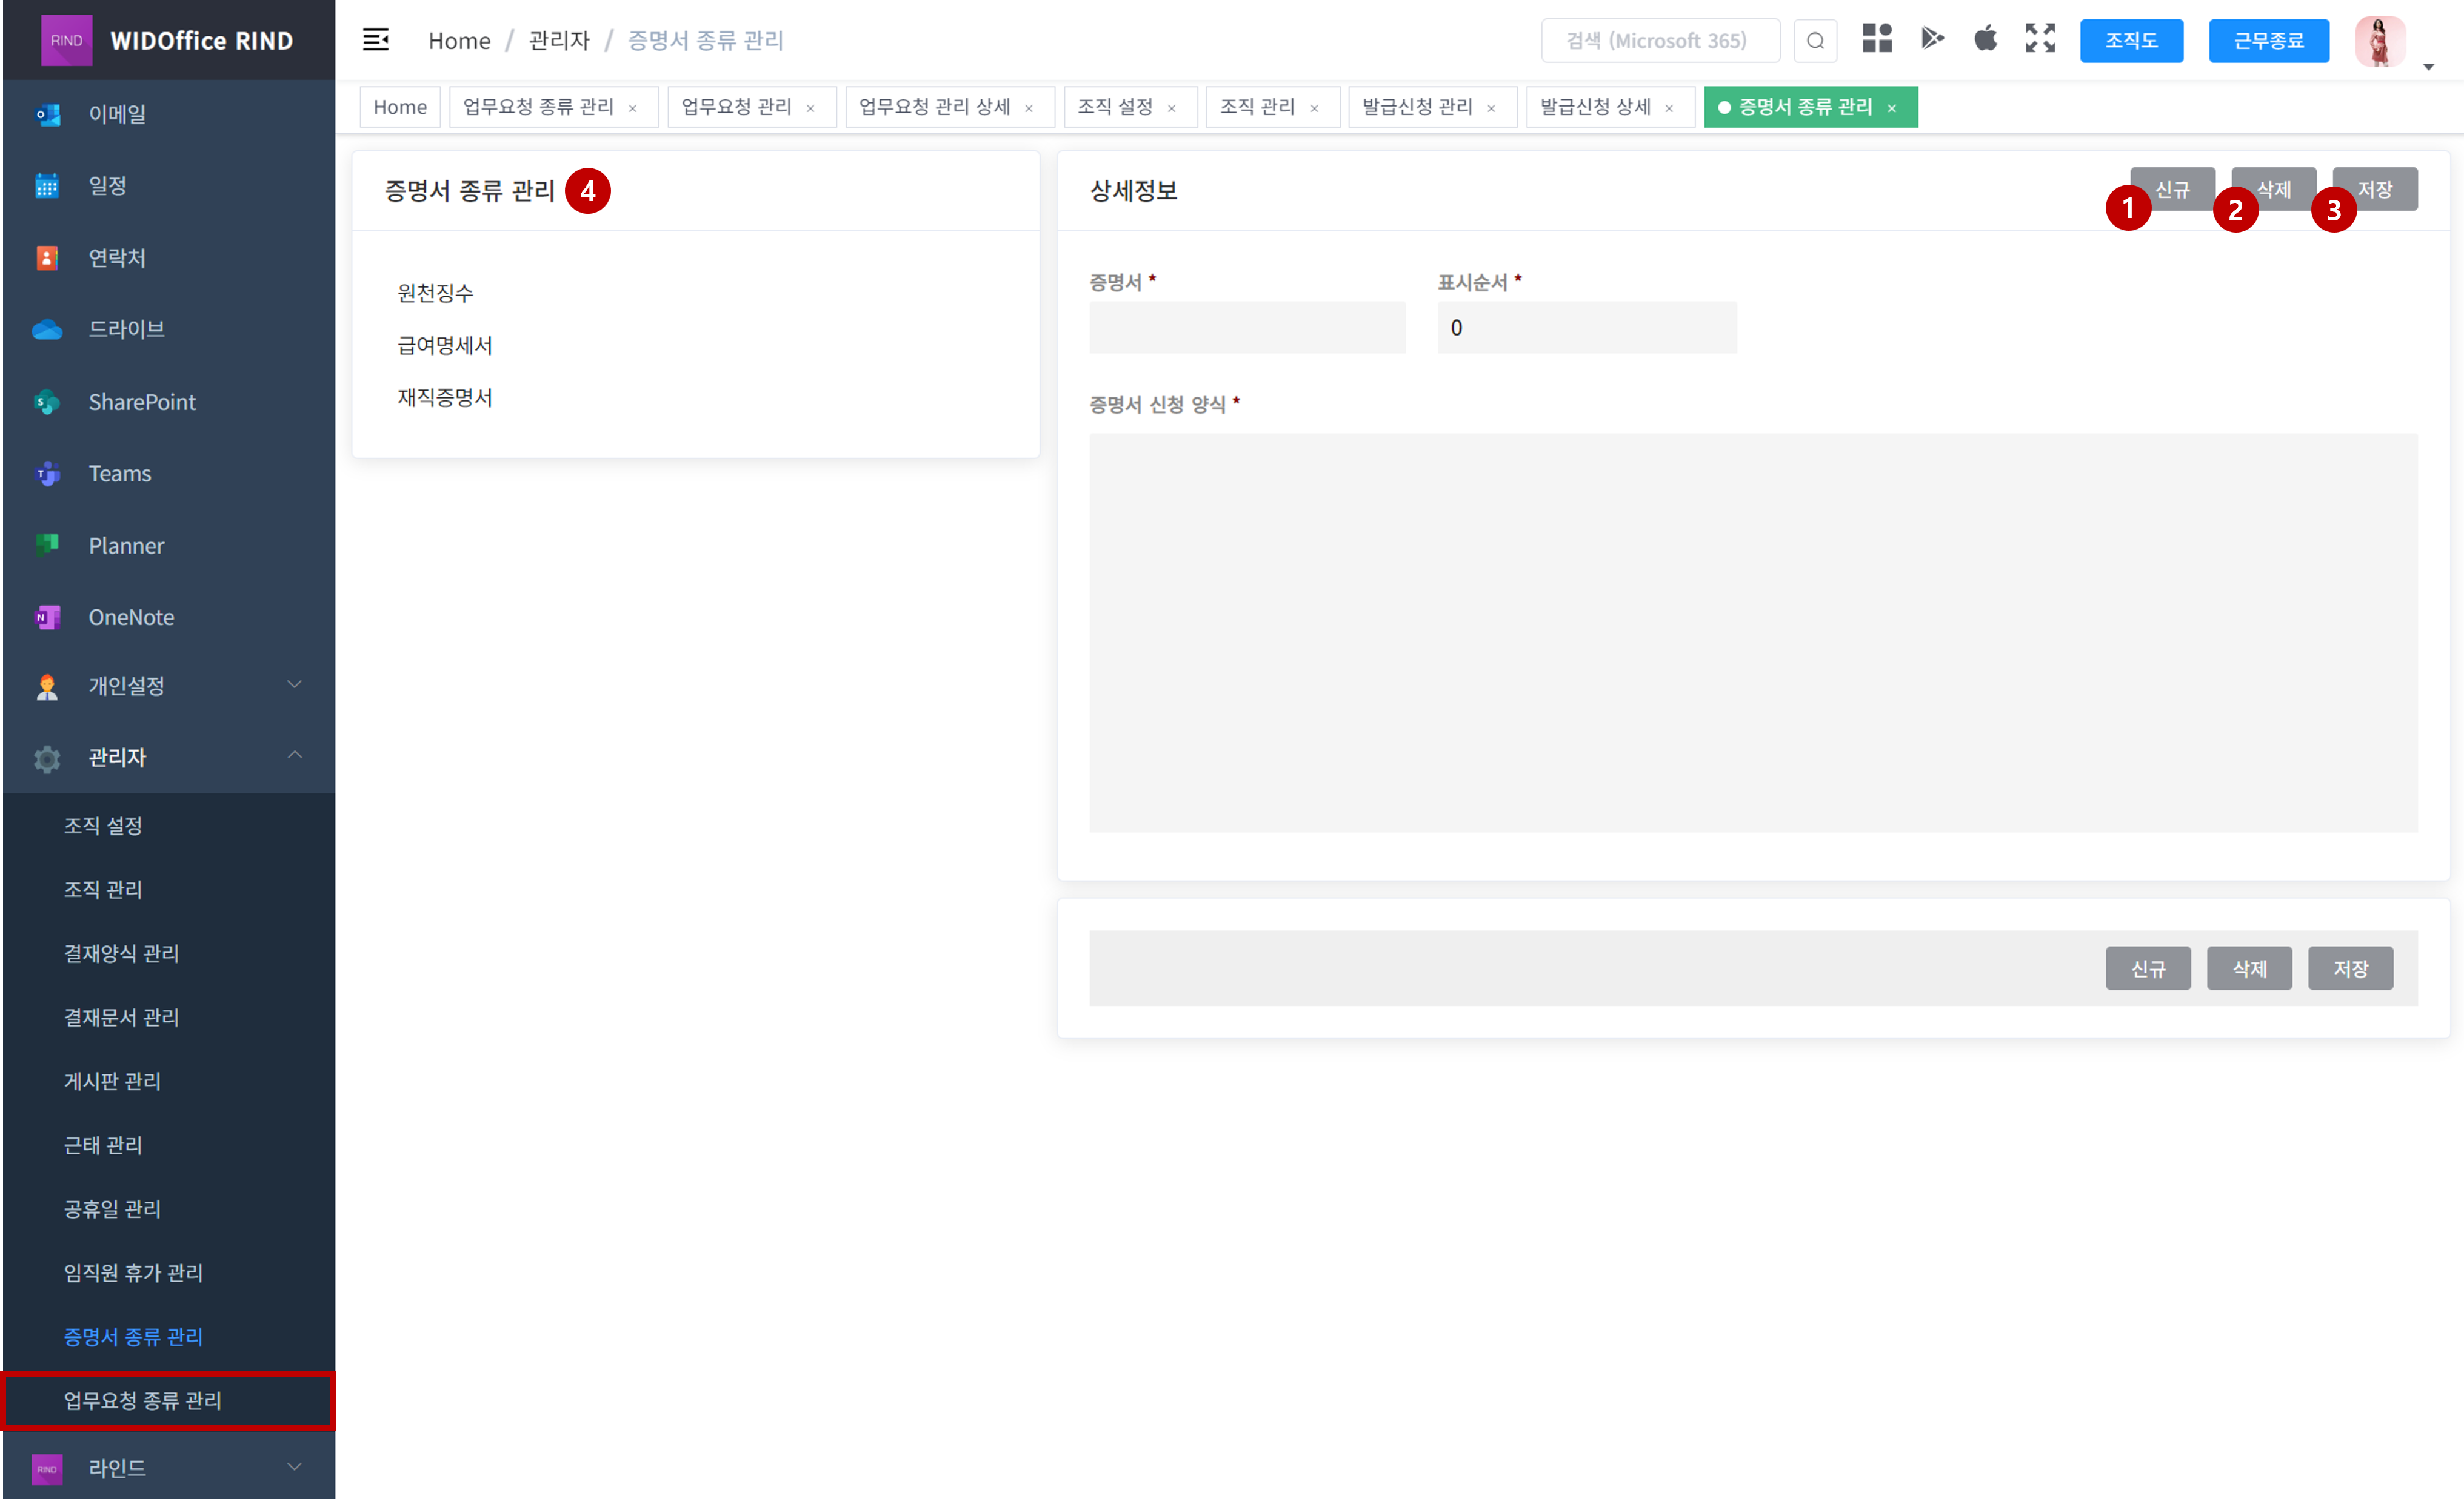Click the search magnifier icon
Image resolution: width=2464 pixels, height=1499 pixels.
pos(1815,41)
